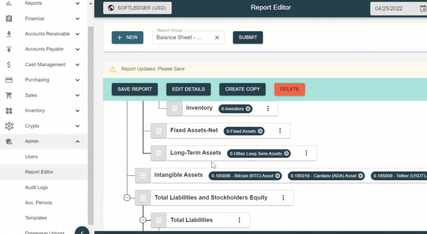The height and width of the screenshot is (234, 427).
Task: Click the SAVE REPORT button
Action: click(x=135, y=89)
